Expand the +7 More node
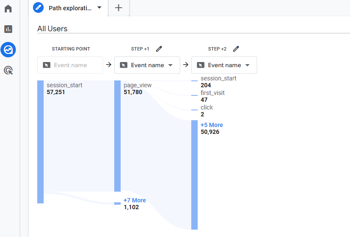The height and width of the screenshot is (237, 350). tap(134, 200)
